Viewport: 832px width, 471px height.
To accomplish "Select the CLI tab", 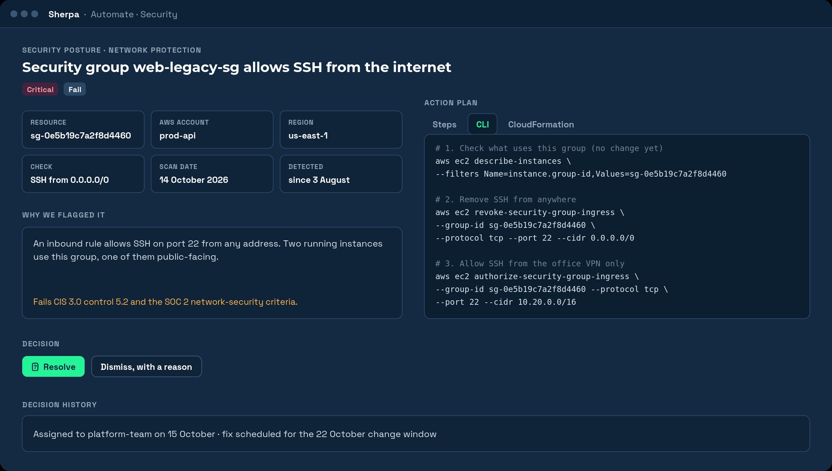I will [x=483, y=124].
